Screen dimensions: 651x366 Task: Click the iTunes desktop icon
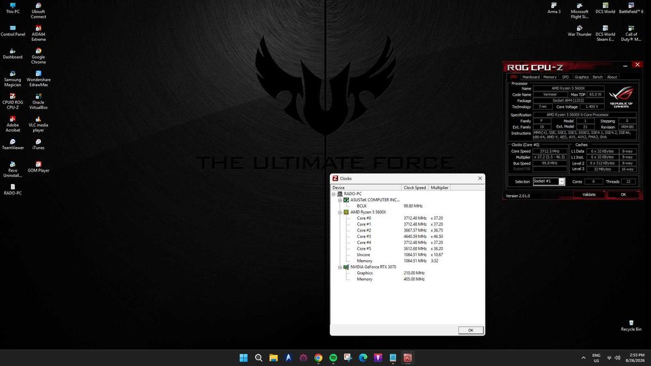click(38, 144)
